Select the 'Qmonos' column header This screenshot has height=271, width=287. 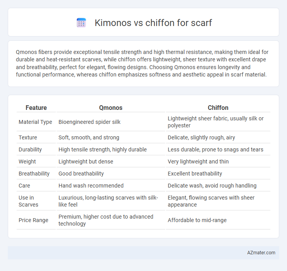[111, 108]
